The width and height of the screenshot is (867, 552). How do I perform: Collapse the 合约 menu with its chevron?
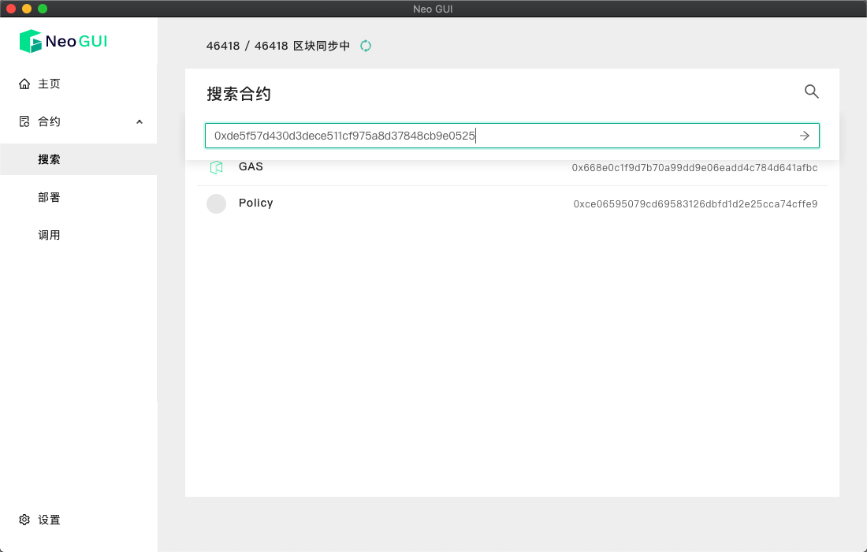(x=140, y=121)
